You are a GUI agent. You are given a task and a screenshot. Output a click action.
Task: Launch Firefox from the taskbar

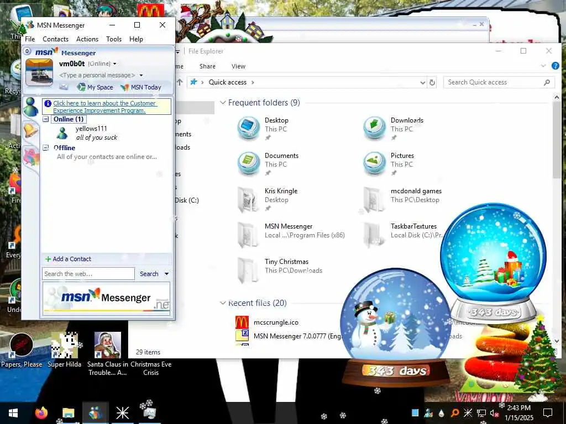[41, 413]
